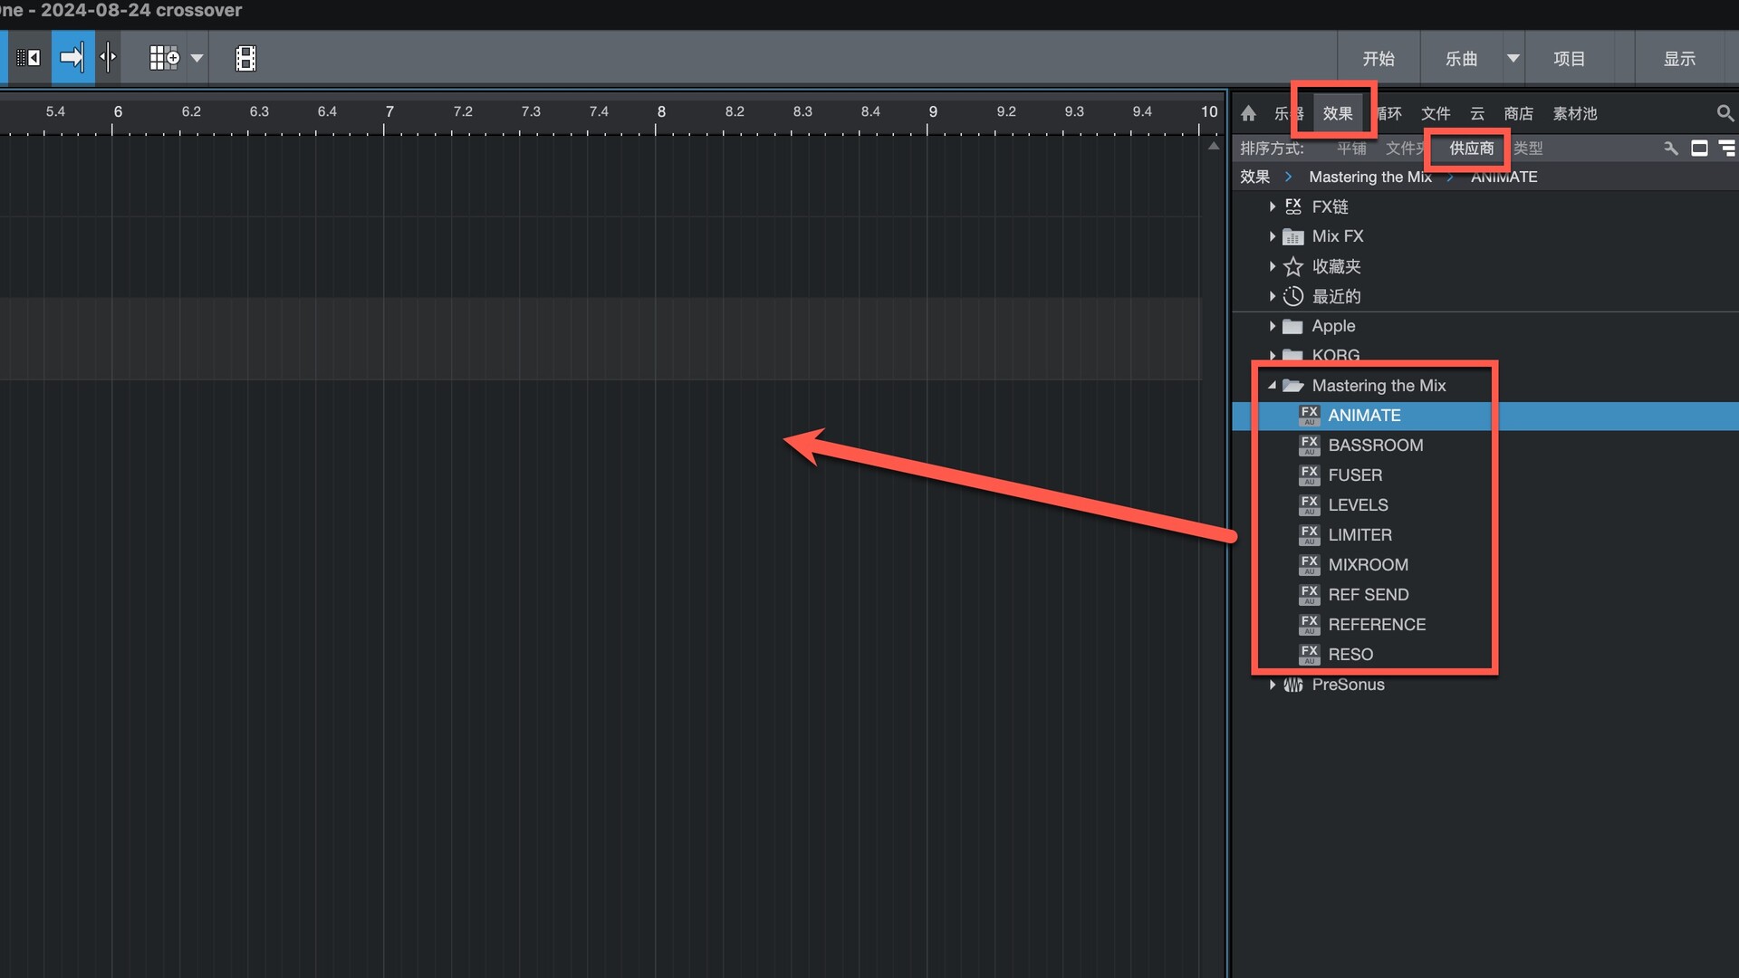Image resolution: width=1739 pixels, height=978 pixels.
Task: Click 效果 in the breadcrumb path
Action: pos(1254,177)
